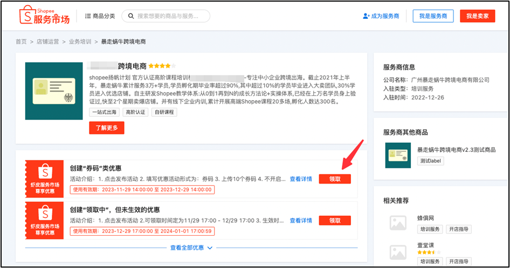510x268 pixels.
Task: Click the 相关推荐 heading
Action: click(396, 200)
